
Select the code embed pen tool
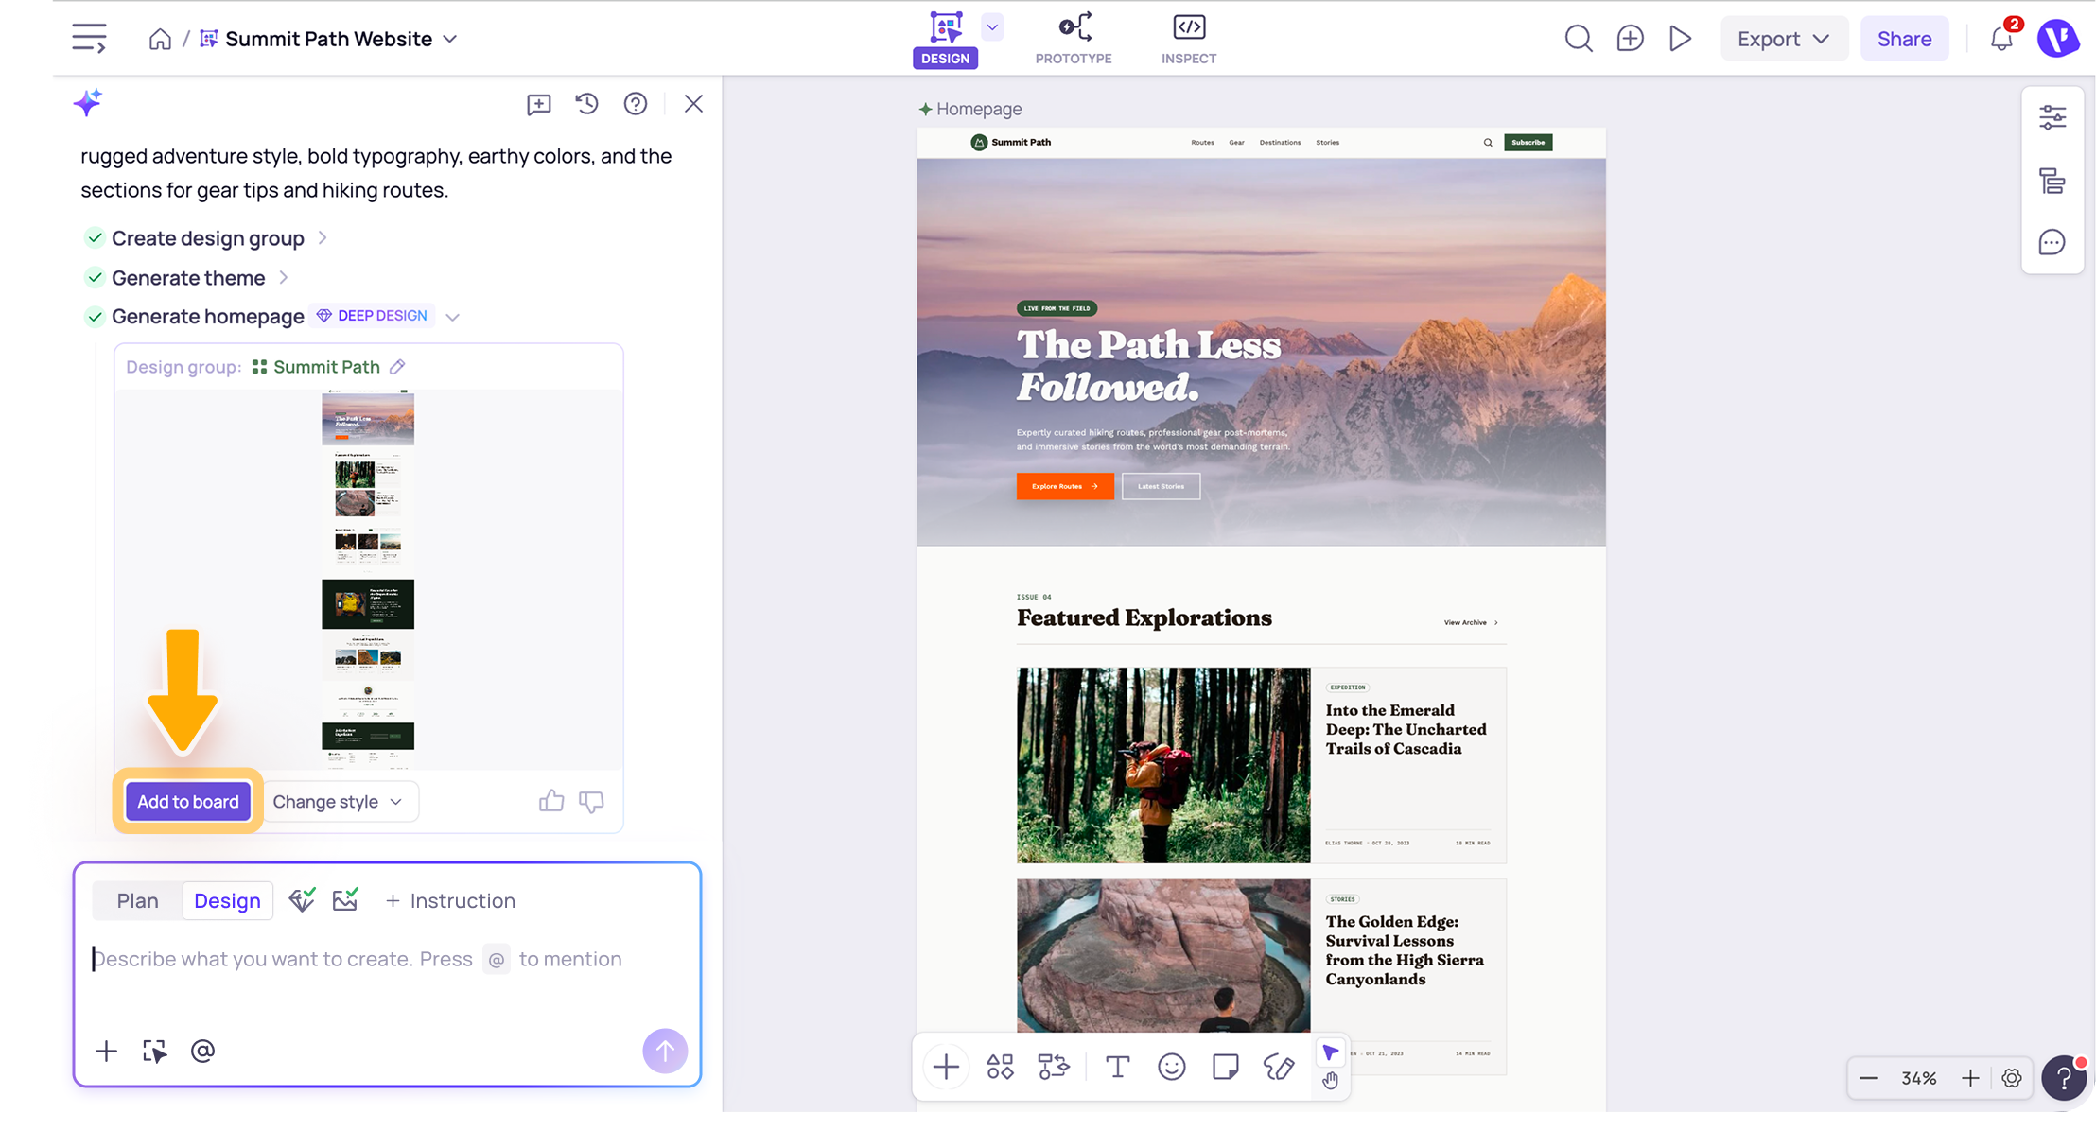coord(1279,1067)
